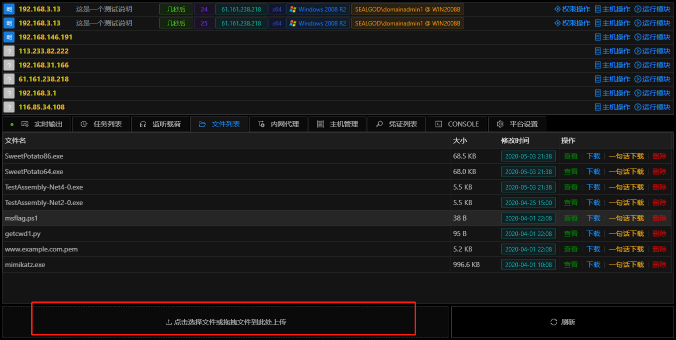Screen dimensions: 676x340
Task: Click the Windows host icon for 192.168.146.191
Action: tap(9, 37)
